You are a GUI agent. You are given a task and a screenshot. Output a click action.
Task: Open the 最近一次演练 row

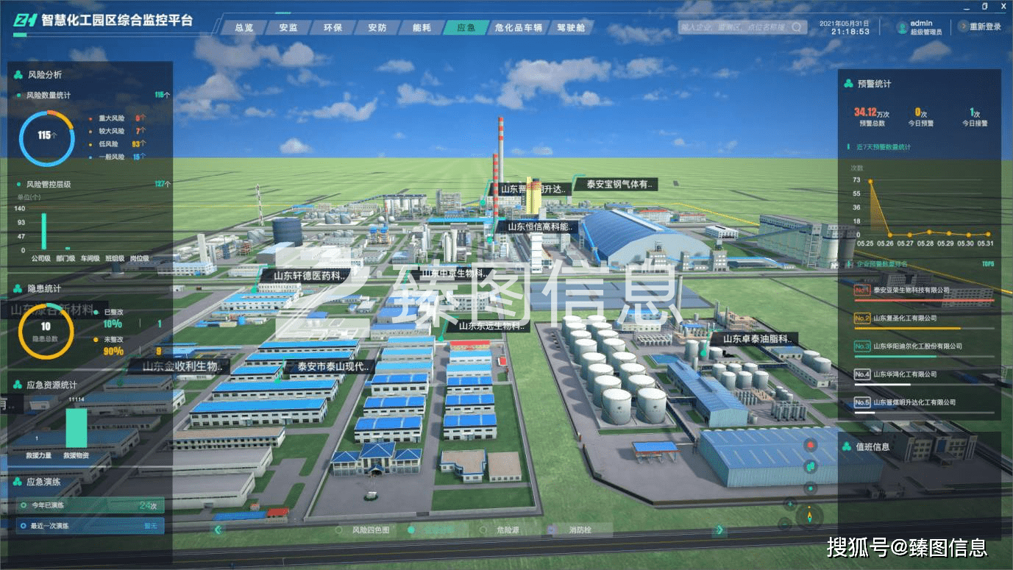click(x=90, y=527)
